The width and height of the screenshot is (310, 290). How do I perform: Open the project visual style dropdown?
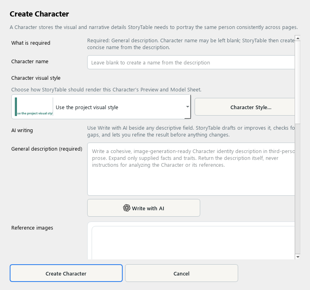pos(101,107)
